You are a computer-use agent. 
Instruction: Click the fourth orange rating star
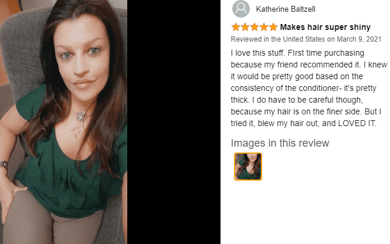(264, 27)
